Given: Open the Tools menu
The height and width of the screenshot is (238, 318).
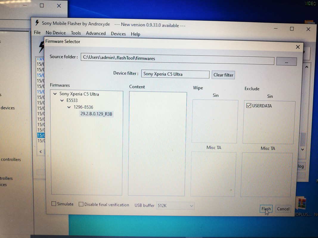Looking at the screenshot, I should tap(76, 33).
